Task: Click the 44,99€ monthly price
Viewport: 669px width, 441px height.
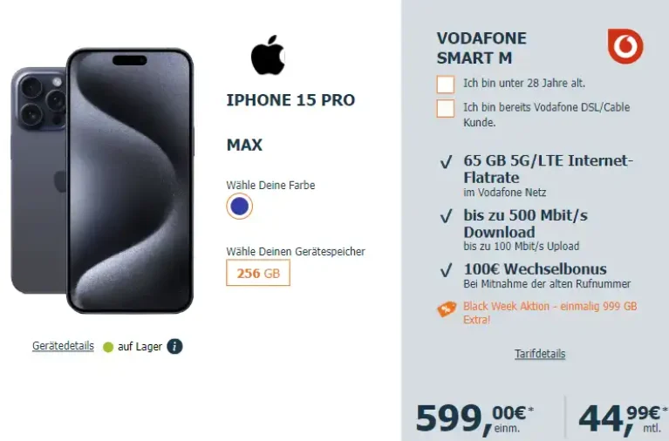Action: pos(623,418)
